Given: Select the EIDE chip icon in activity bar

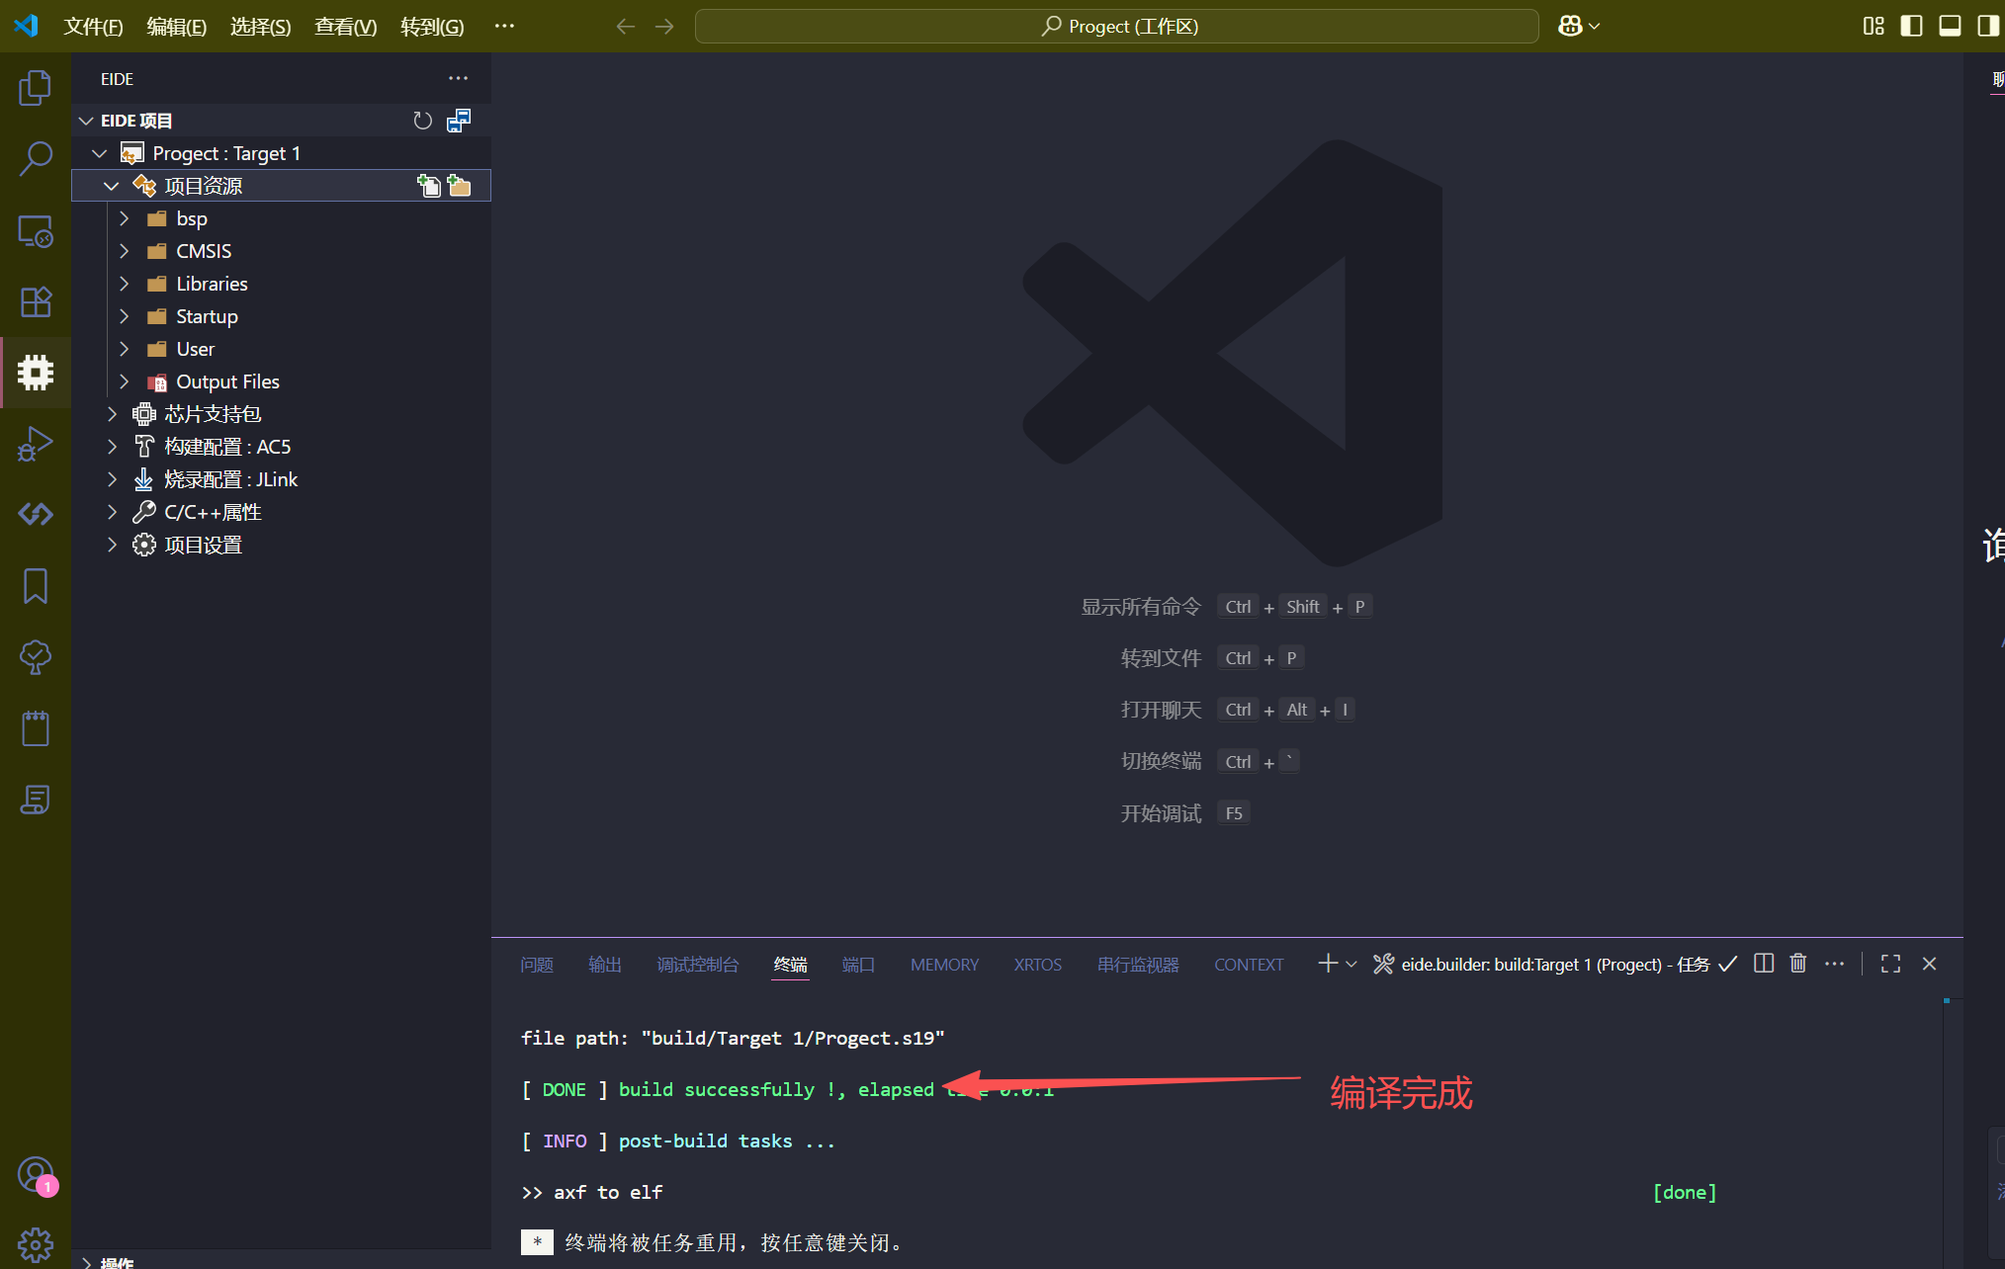Looking at the screenshot, I should pos(36,373).
